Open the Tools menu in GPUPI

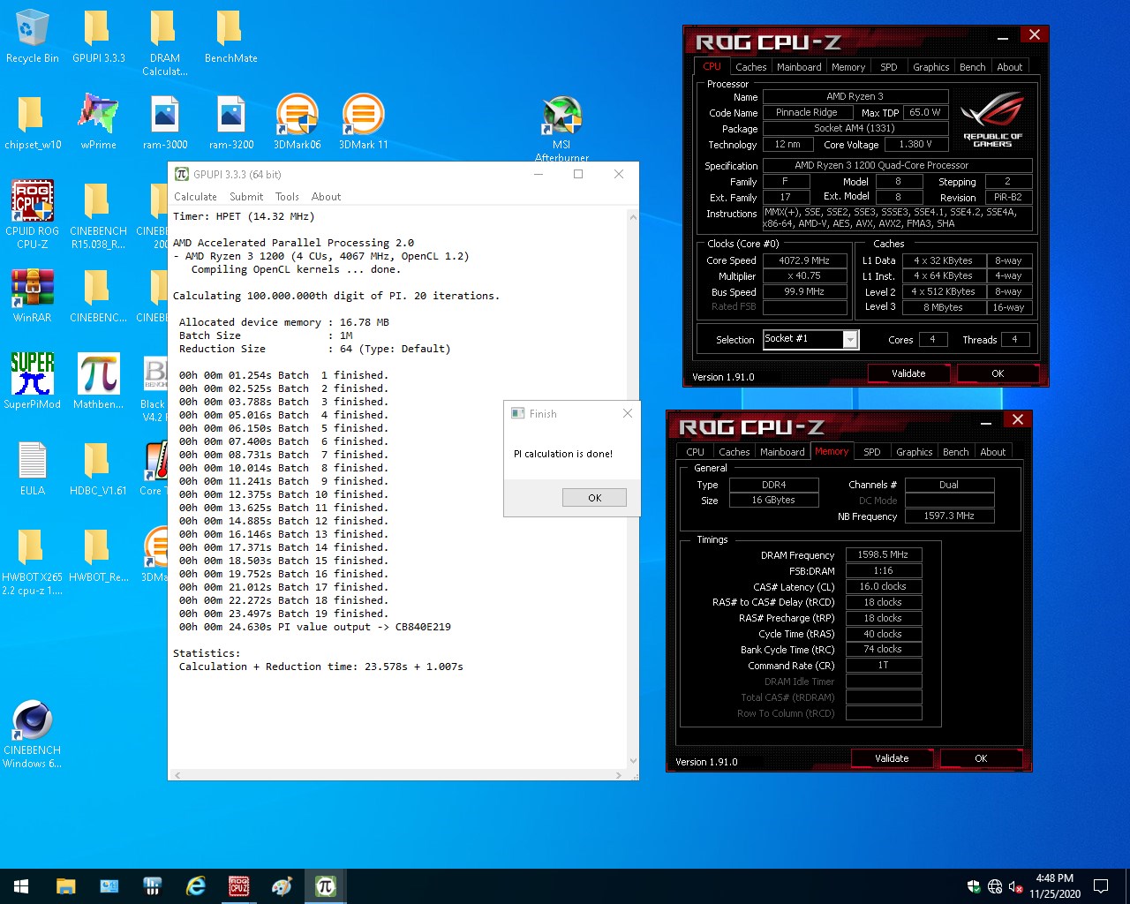(287, 197)
